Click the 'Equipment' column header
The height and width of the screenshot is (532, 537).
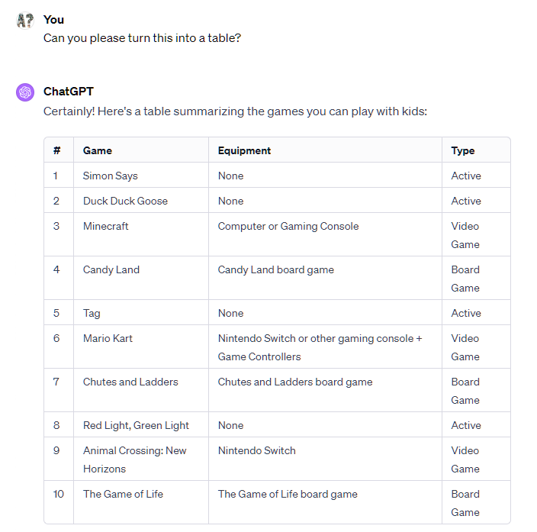click(x=244, y=150)
